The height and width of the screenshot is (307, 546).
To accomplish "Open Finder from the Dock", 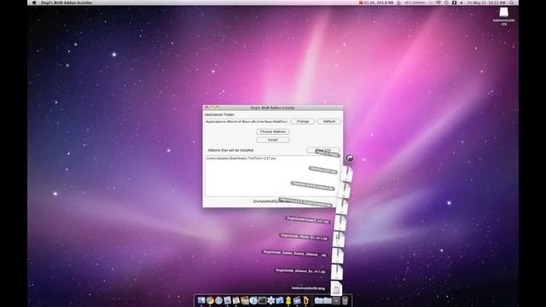I will click(201, 300).
